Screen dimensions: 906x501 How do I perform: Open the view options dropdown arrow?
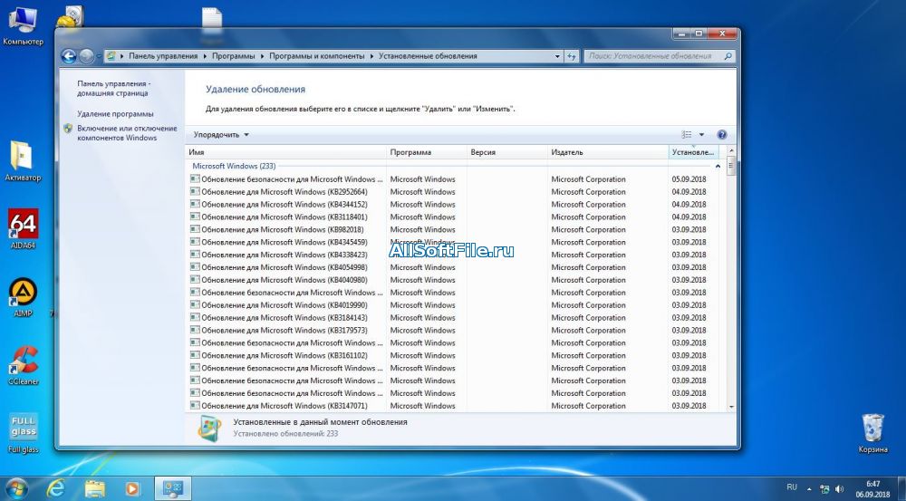click(x=701, y=135)
